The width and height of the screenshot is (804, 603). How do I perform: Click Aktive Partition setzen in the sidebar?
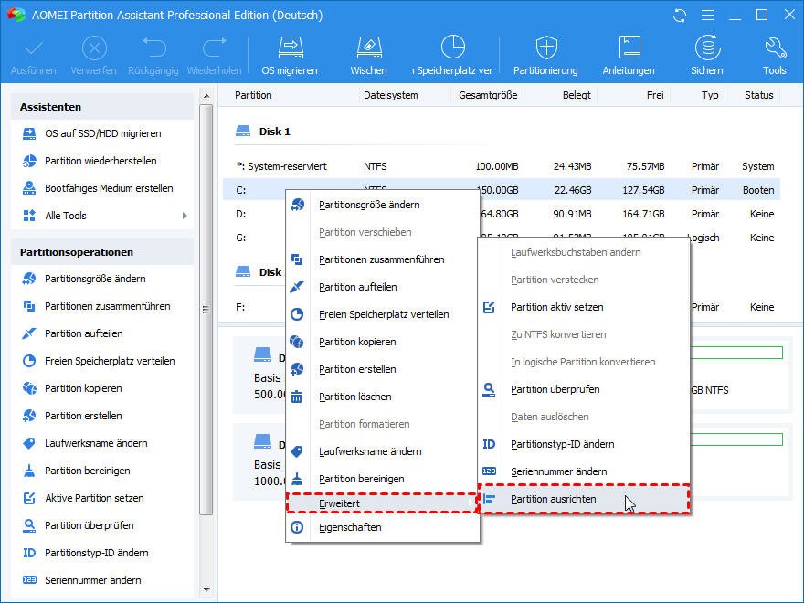pyautogui.click(x=94, y=498)
